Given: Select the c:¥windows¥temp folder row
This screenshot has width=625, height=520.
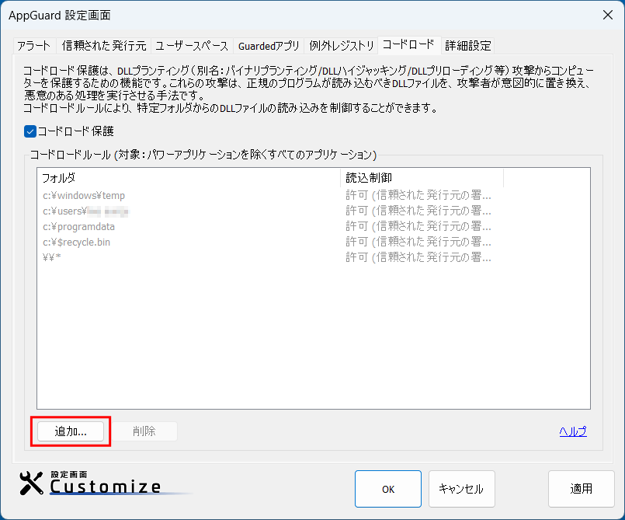Looking at the screenshot, I should point(84,195).
